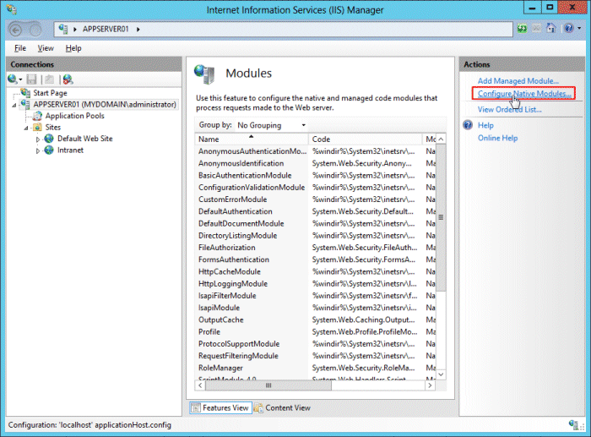
Task: Click the horizontal scrollbar thumb in modules list
Action: (x=268, y=385)
